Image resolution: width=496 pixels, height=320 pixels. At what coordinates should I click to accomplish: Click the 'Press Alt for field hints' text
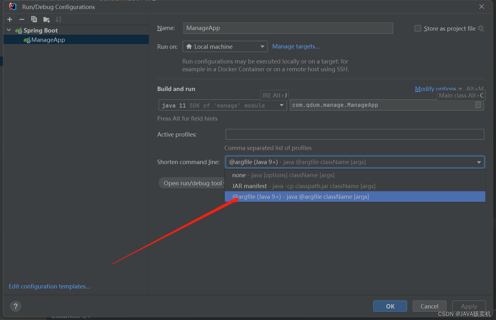pyautogui.click(x=187, y=118)
